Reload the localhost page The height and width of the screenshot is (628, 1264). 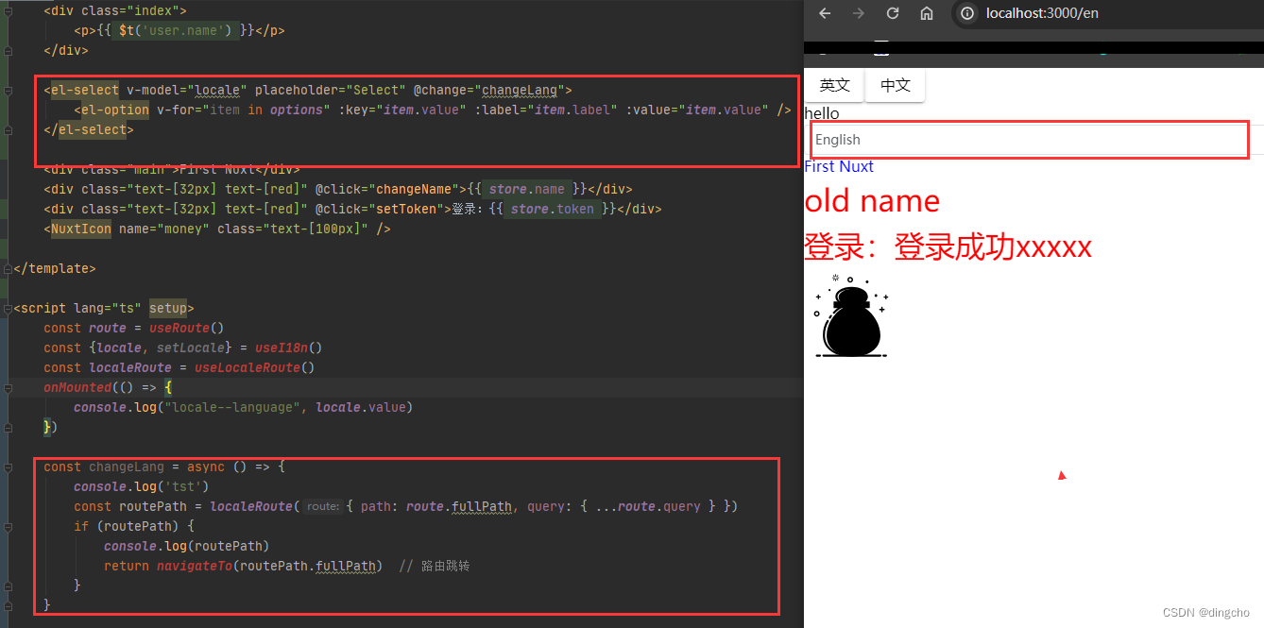tap(892, 13)
